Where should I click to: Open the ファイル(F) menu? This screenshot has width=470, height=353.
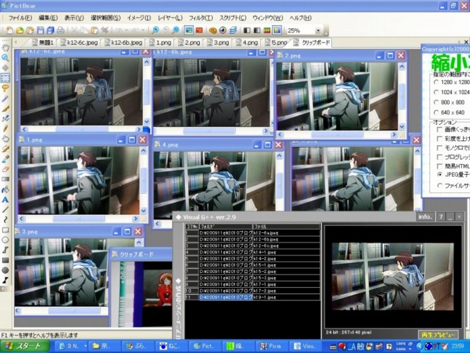tap(20, 18)
